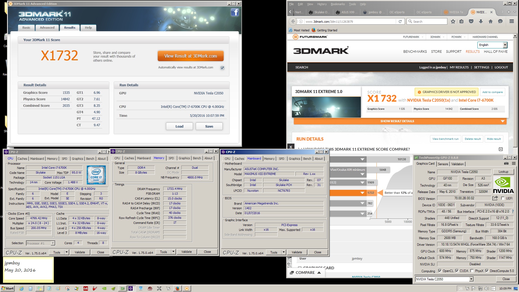The width and height of the screenshot is (519, 292).
Task: Select Caches tab in CPU-Z CPU window
Action: [x=22, y=159]
